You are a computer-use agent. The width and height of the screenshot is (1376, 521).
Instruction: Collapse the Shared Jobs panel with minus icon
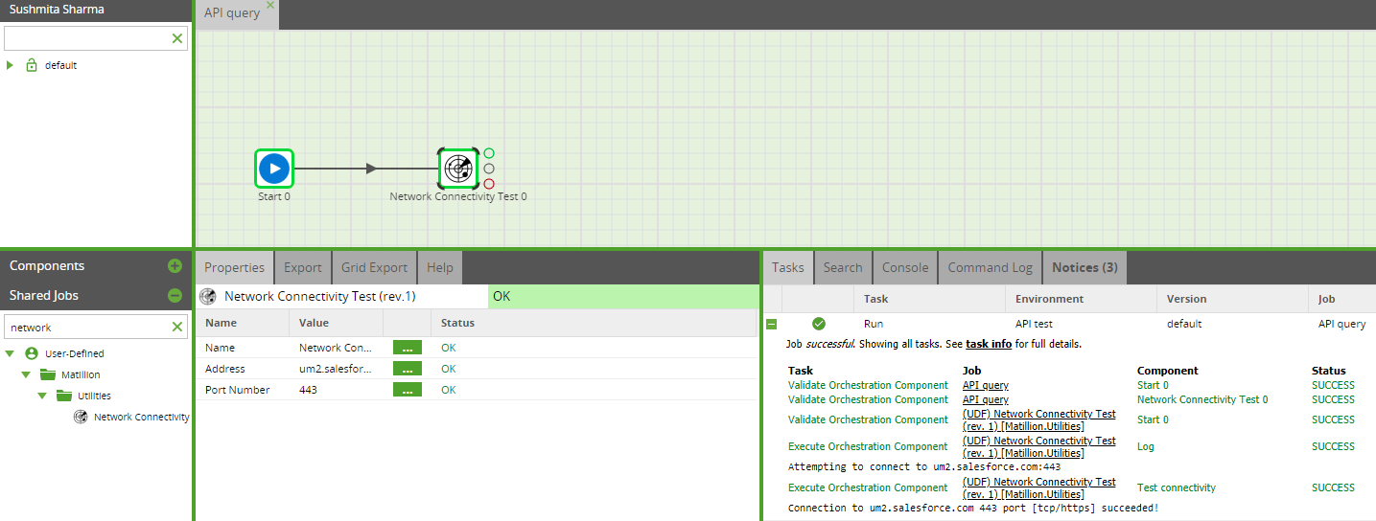coord(175,296)
